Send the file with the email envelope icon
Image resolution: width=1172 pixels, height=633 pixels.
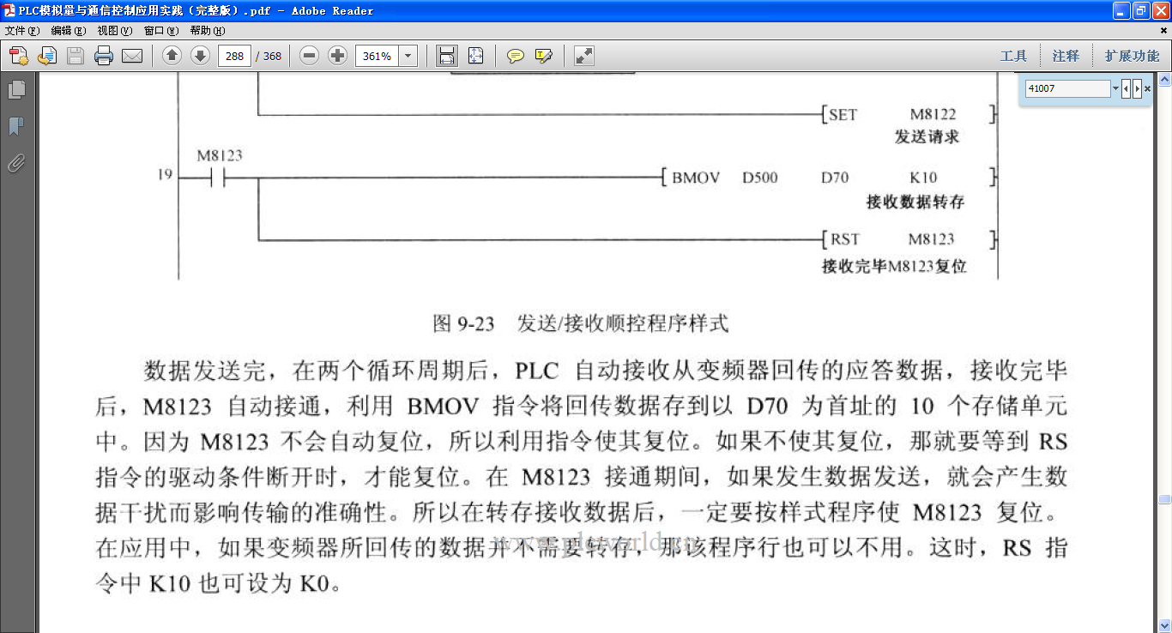[131, 56]
